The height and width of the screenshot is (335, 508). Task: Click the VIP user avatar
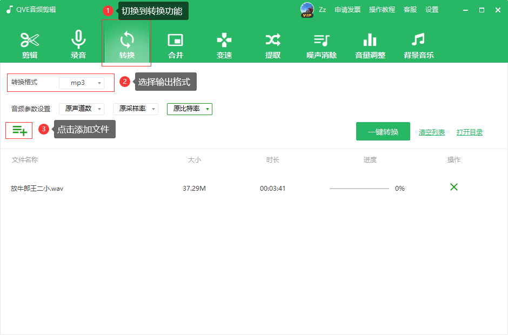pyautogui.click(x=307, y=9)
